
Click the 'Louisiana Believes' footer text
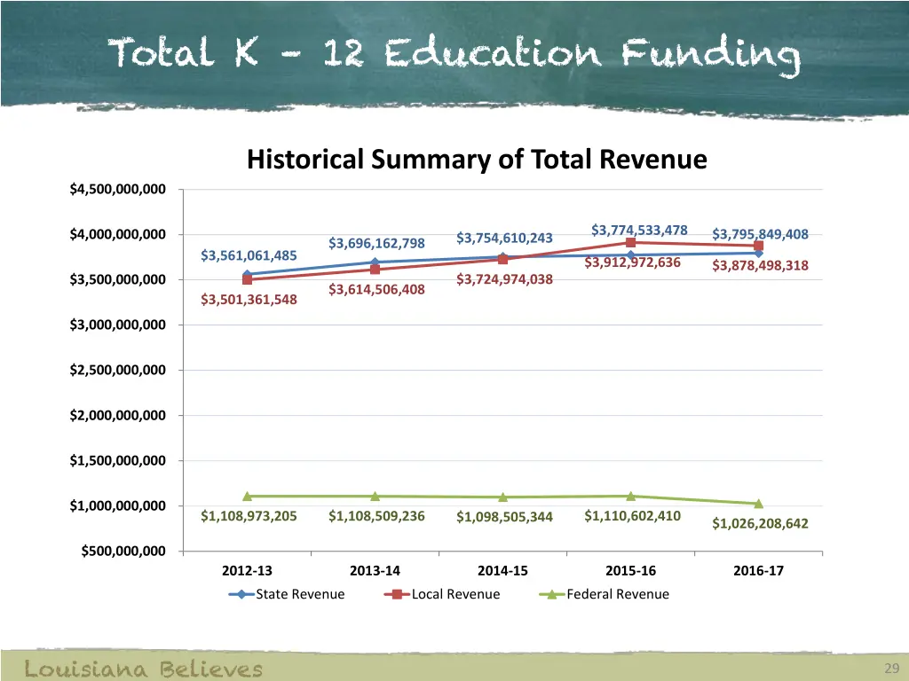pyautogui.click(x=143, y=669)
